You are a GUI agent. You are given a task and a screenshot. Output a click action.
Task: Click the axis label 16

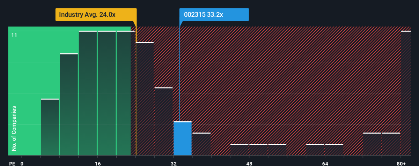click(x=98, y=163)
